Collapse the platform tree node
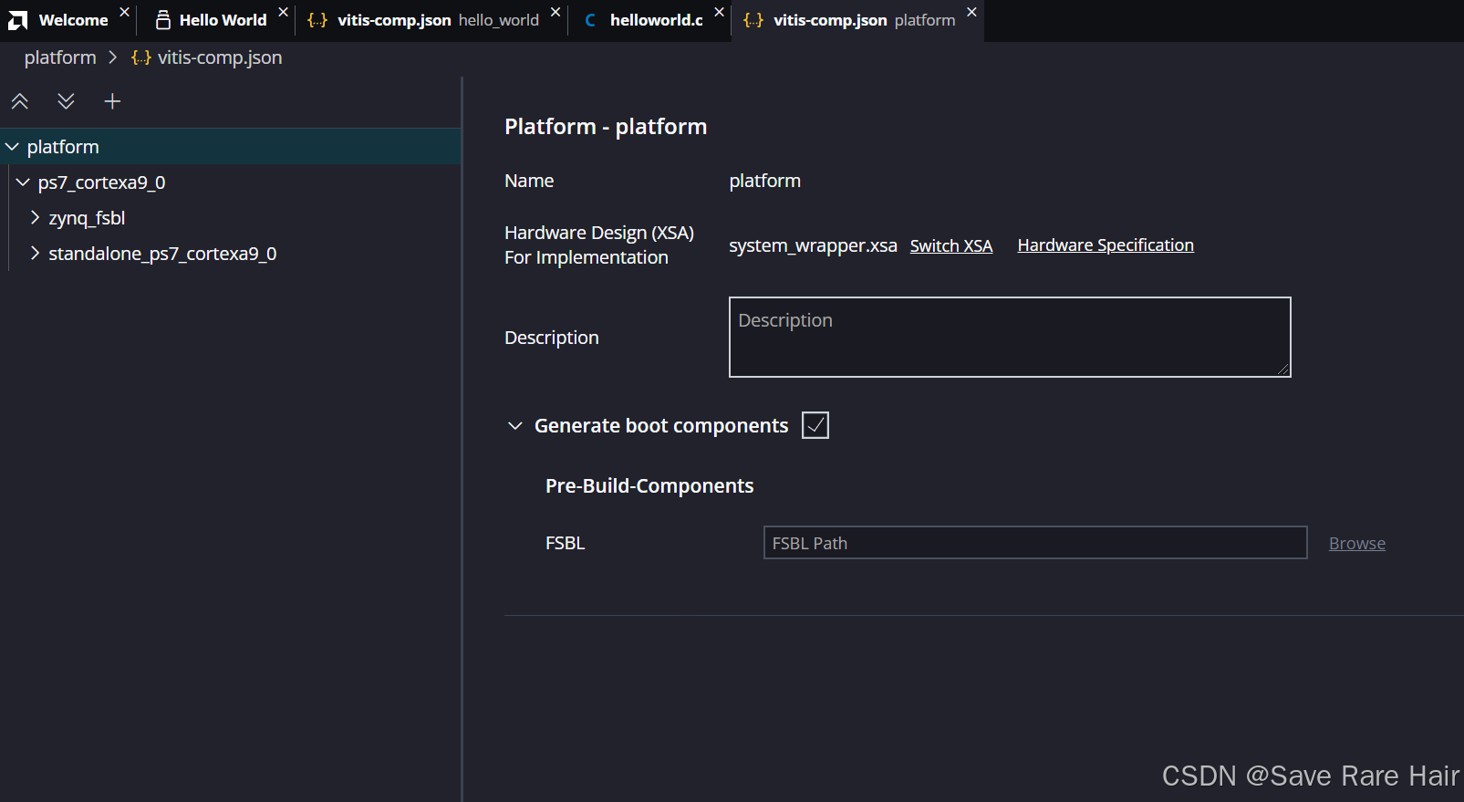 tap(12, 147)
